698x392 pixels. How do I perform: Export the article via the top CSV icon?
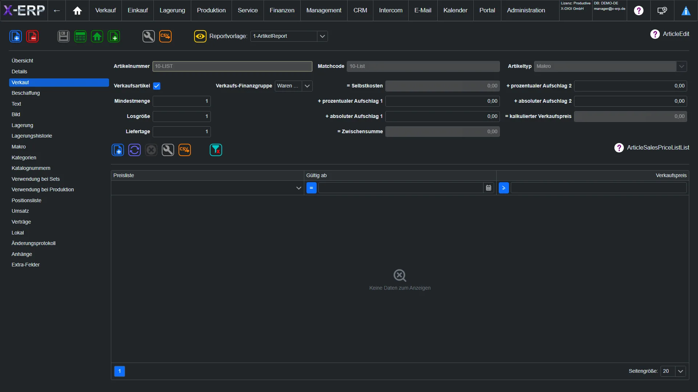pyautogui.click(x=165, y=36)
